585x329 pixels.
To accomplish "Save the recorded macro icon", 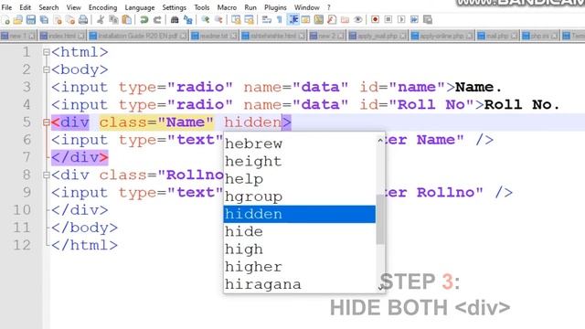I will 428,19.
